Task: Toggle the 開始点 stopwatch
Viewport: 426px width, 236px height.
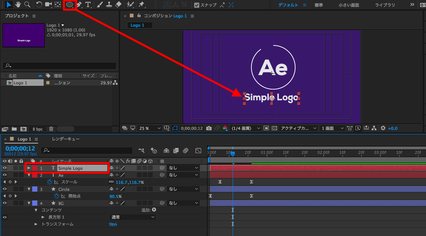Action: pyautogui.click(x=57, y=196)
